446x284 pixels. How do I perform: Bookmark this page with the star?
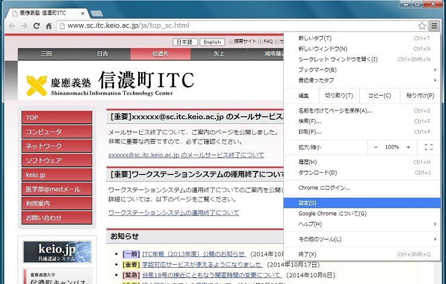(x=422, y=26)
